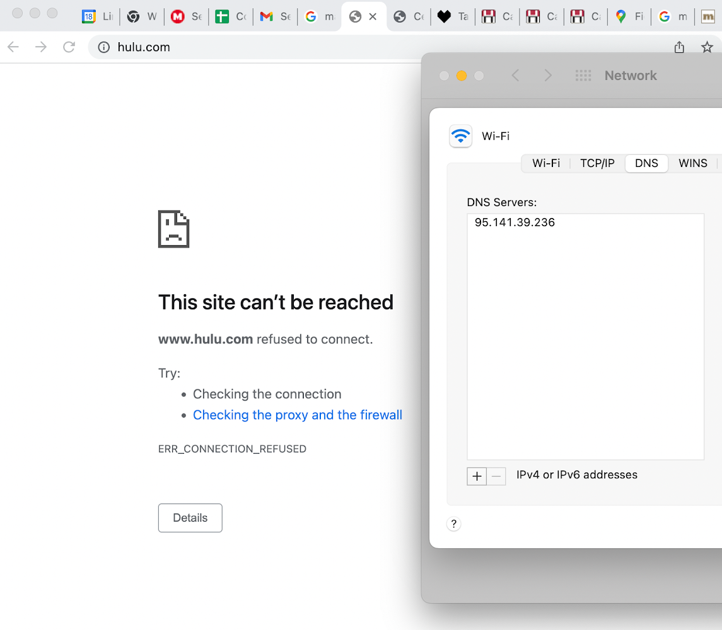Bookmark this page with the star icon
The width and height of the screenshot is (722, 630).
point(707,47)
